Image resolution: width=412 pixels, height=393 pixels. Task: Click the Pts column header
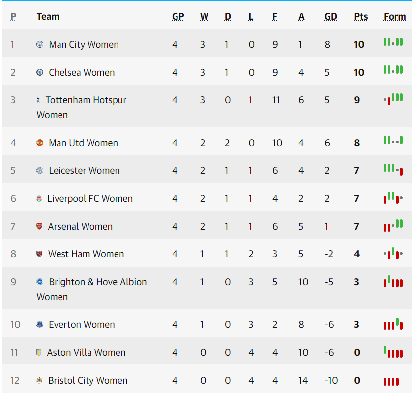pyautogui.click(x=361, y=17)
